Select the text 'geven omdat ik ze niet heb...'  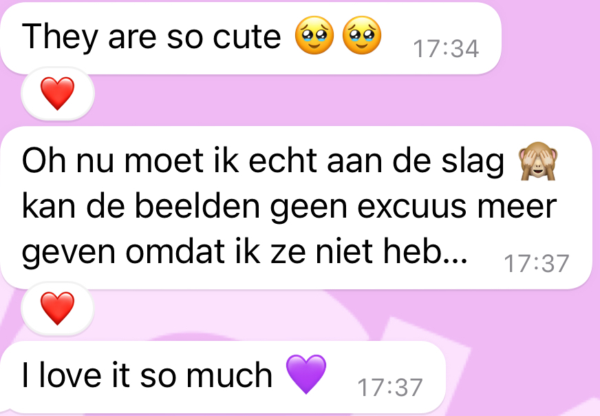[245, 252]
